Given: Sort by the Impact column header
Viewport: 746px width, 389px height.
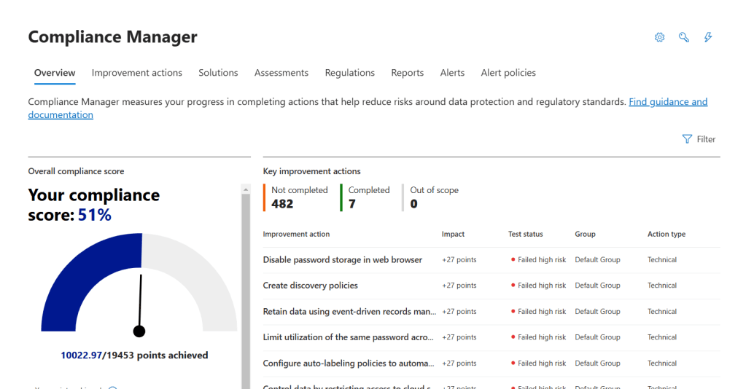Looking at the screenshot, I should pyautogui.click(x=453, y=235).
